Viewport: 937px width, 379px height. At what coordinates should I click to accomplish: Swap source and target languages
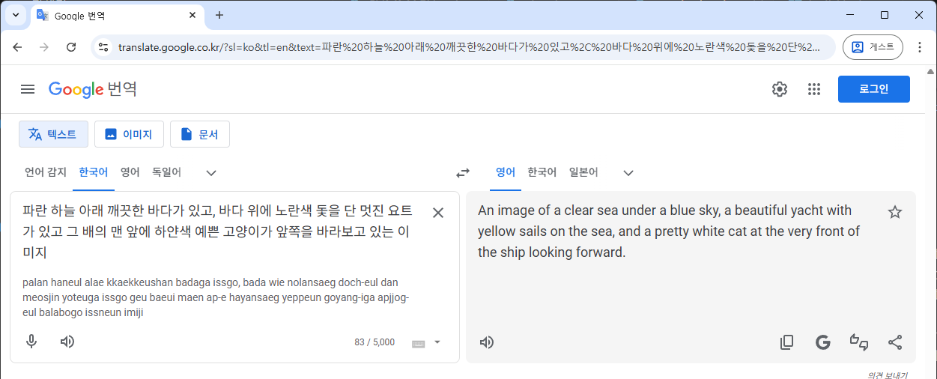click(463, 173)
